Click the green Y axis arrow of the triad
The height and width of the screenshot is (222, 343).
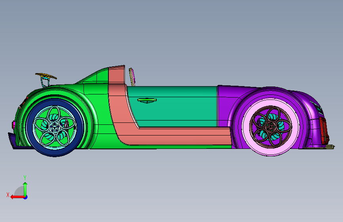[x=25, y=189]
